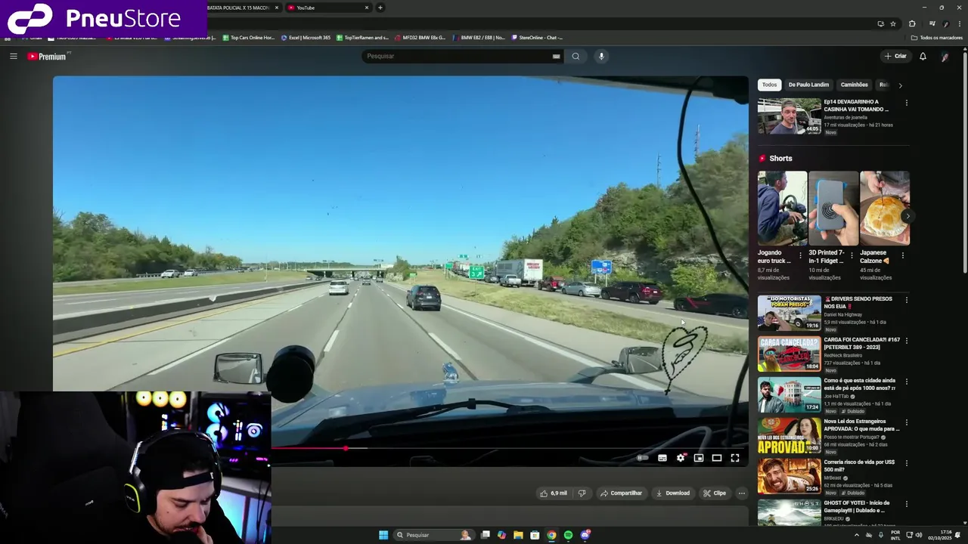Viewport: 968px width, 544px height.
Task: Open the Excel Microsoft 365 bookmark
Action: tap(306, 38)
